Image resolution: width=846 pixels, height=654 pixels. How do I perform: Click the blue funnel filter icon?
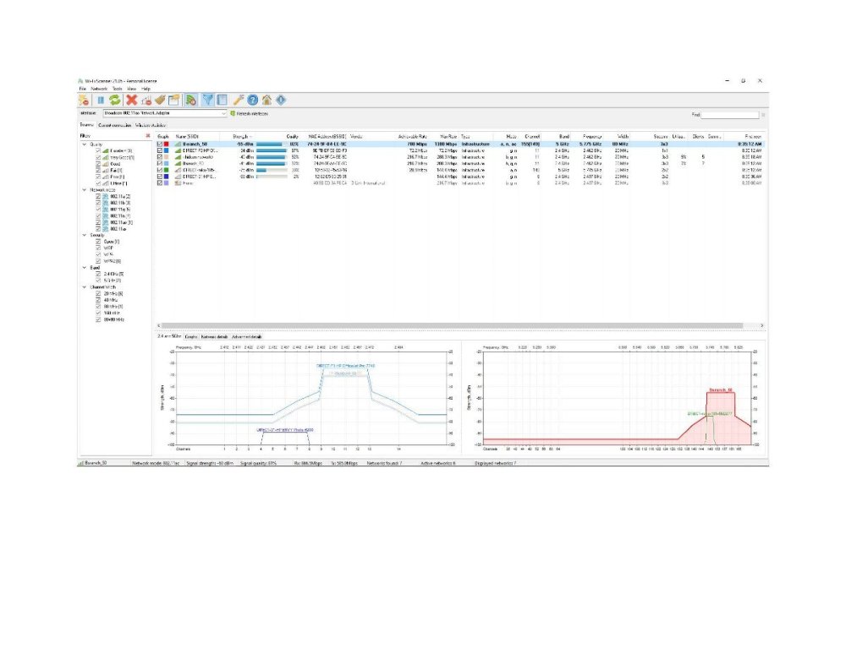208,100
